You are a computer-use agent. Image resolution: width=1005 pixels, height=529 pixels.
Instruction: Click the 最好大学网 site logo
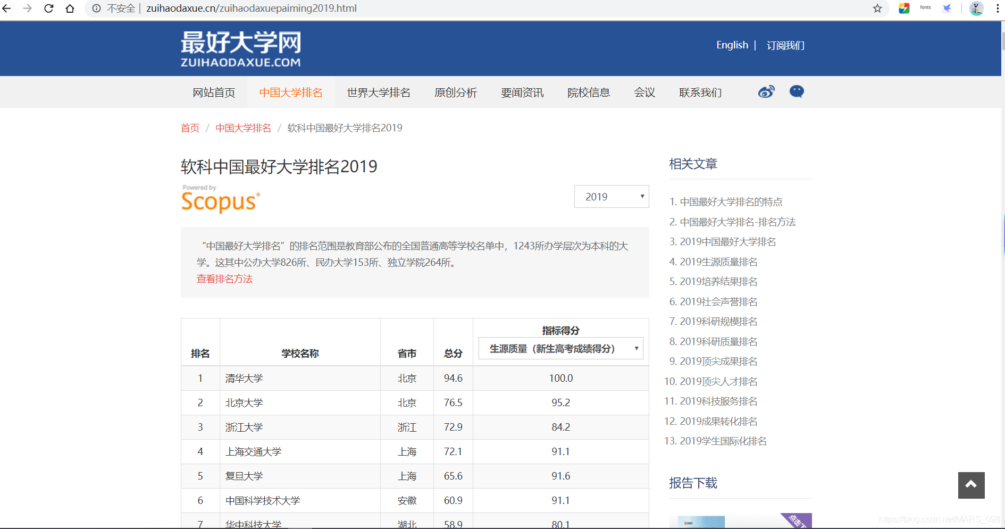(x=241, y=49)
